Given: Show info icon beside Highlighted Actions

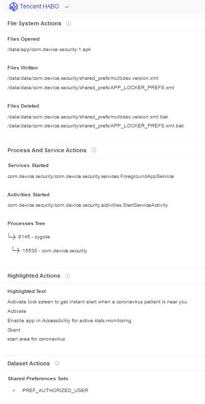Looking at the screenshot, I should (x=67, y=276).
